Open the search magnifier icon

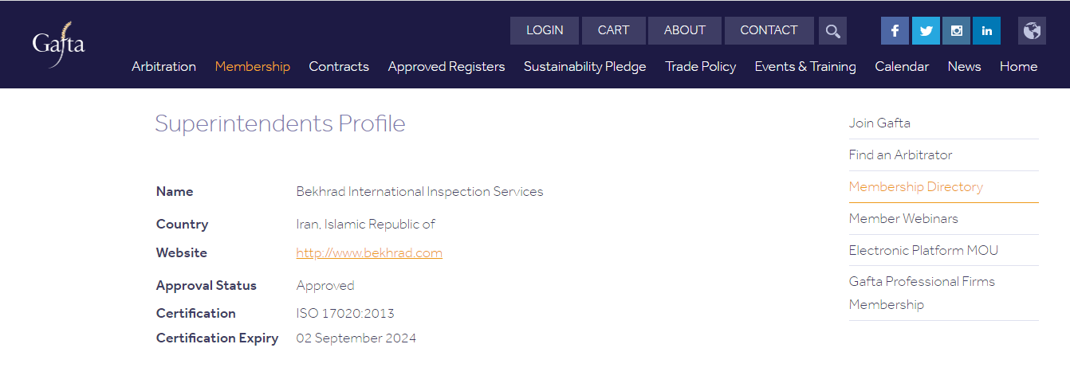pyautogui.click(x=832, y=31)
